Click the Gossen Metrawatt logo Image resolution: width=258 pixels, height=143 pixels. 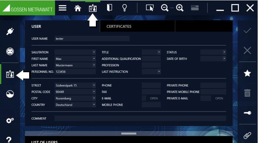pos(28,8)
